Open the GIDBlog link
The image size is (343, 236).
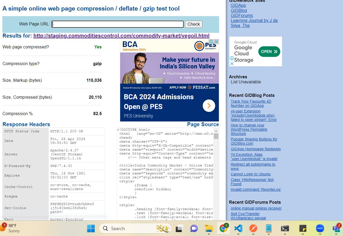point(239,10)
